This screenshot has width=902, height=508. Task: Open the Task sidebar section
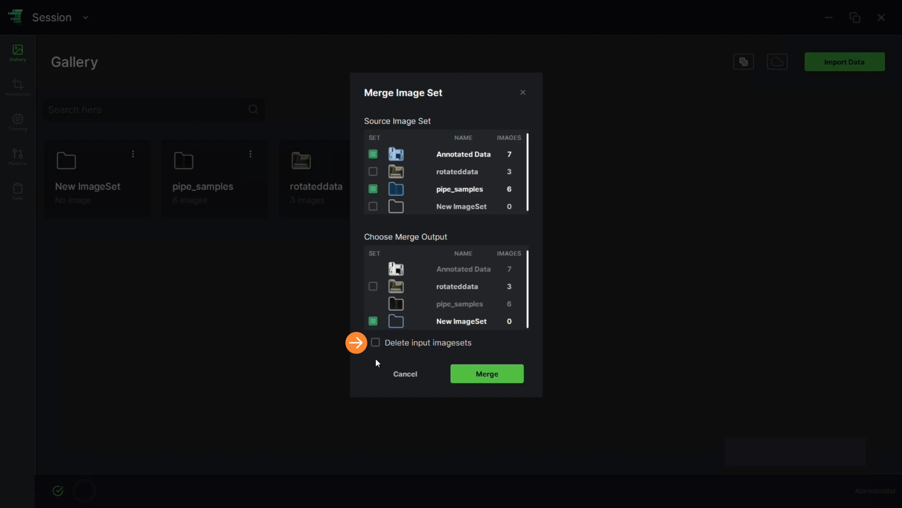(x=18, y=192)
